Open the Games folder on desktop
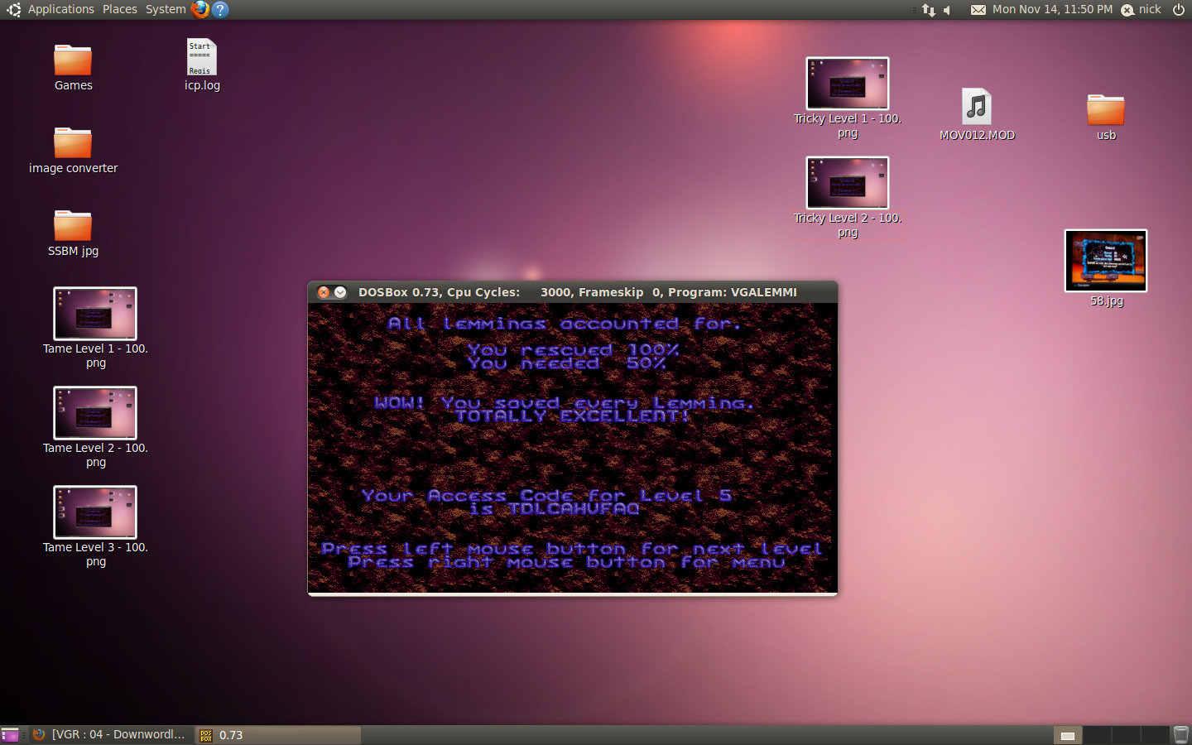1192x745 pixels. click(x=73, y=61)
